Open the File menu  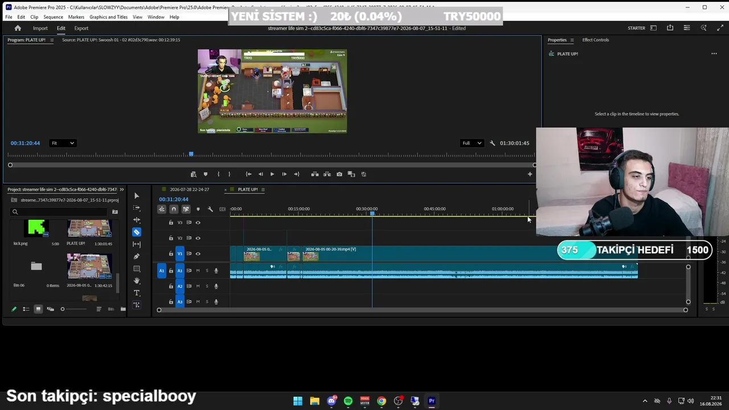click(x=9, y=17)
